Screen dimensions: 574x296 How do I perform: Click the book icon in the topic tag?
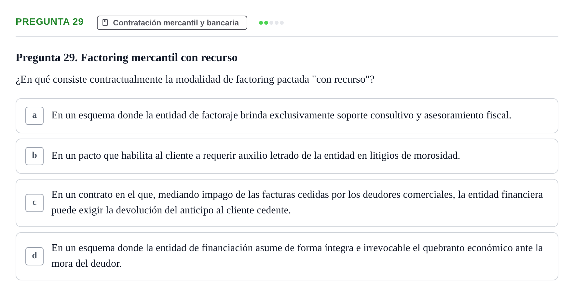[x=105, y=22]
